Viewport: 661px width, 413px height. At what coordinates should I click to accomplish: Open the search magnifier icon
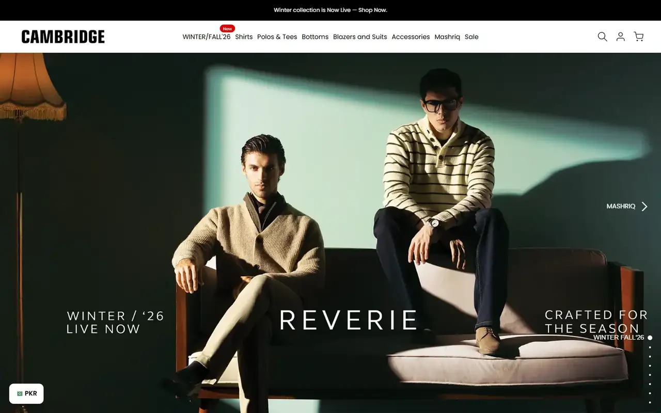click(x=602, y=37)
